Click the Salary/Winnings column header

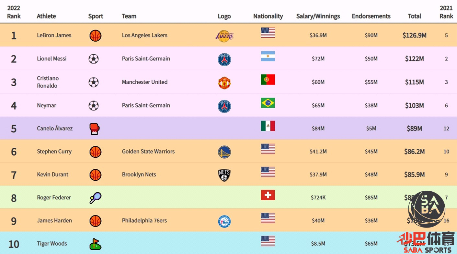[318, 16]
